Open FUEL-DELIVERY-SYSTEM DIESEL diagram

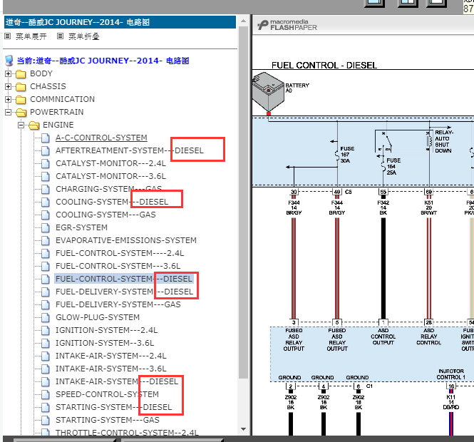pos(124,292)
